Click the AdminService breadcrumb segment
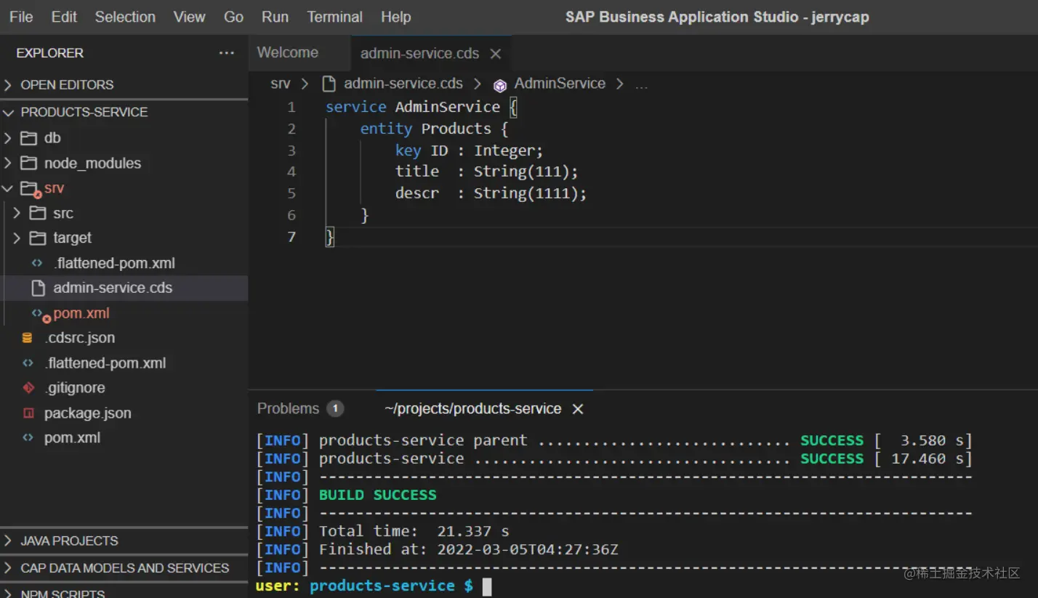Viewport: 1038px width, 598px height. (x=560, y=84)
